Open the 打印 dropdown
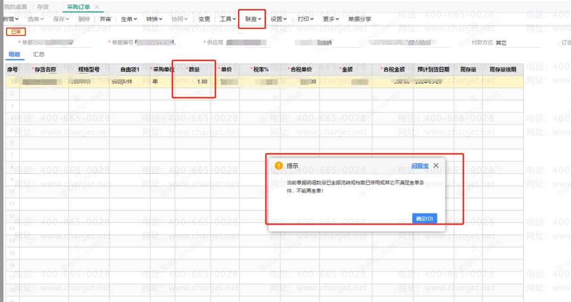 pos(306,19)
